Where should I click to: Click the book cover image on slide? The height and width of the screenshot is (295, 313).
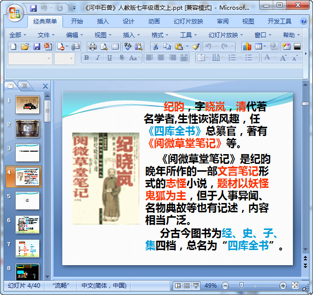click(x=106, y=179)
